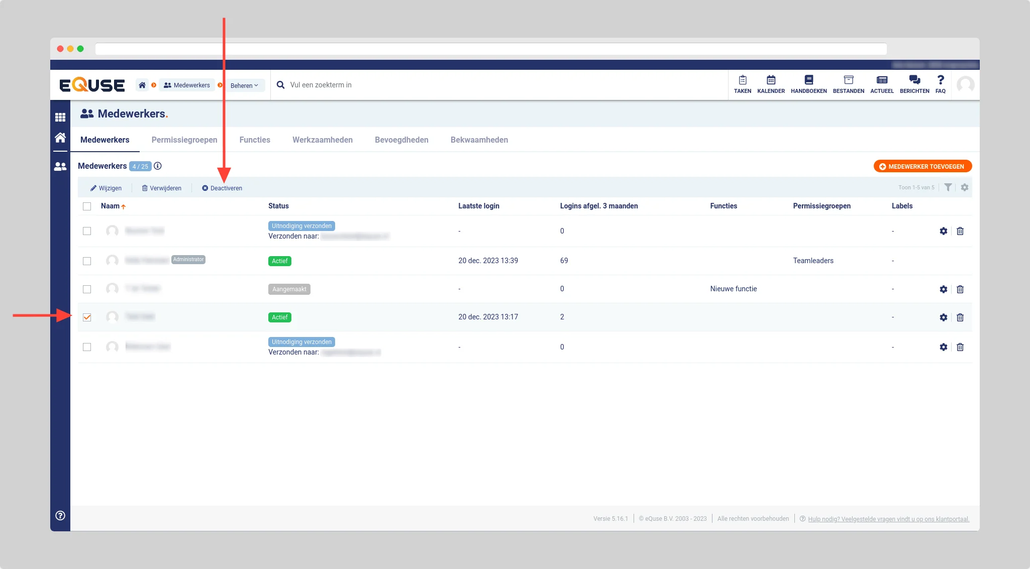Click trash icon in Aangemaakt row
Image resolution: width=1030 pixels, height=569 pixels.
(x=960, y=289)
